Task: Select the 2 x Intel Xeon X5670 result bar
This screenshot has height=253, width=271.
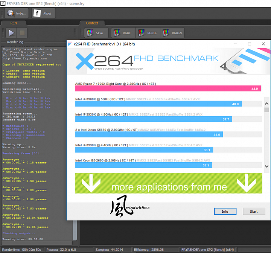Action: pyautogui.click(x=149, y=134)
